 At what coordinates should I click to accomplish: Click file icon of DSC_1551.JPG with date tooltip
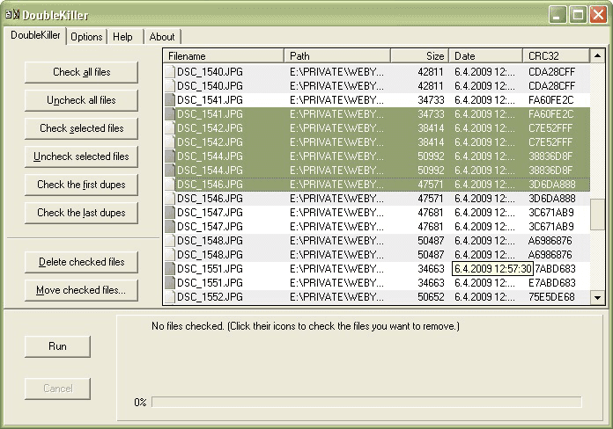click(x=170, y=268)
